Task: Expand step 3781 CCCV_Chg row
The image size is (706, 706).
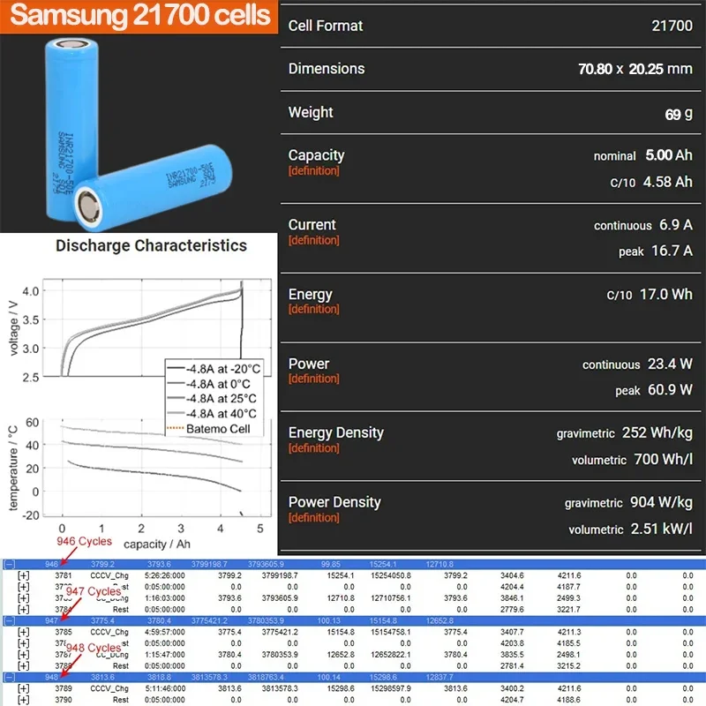Action: (24, 575)
